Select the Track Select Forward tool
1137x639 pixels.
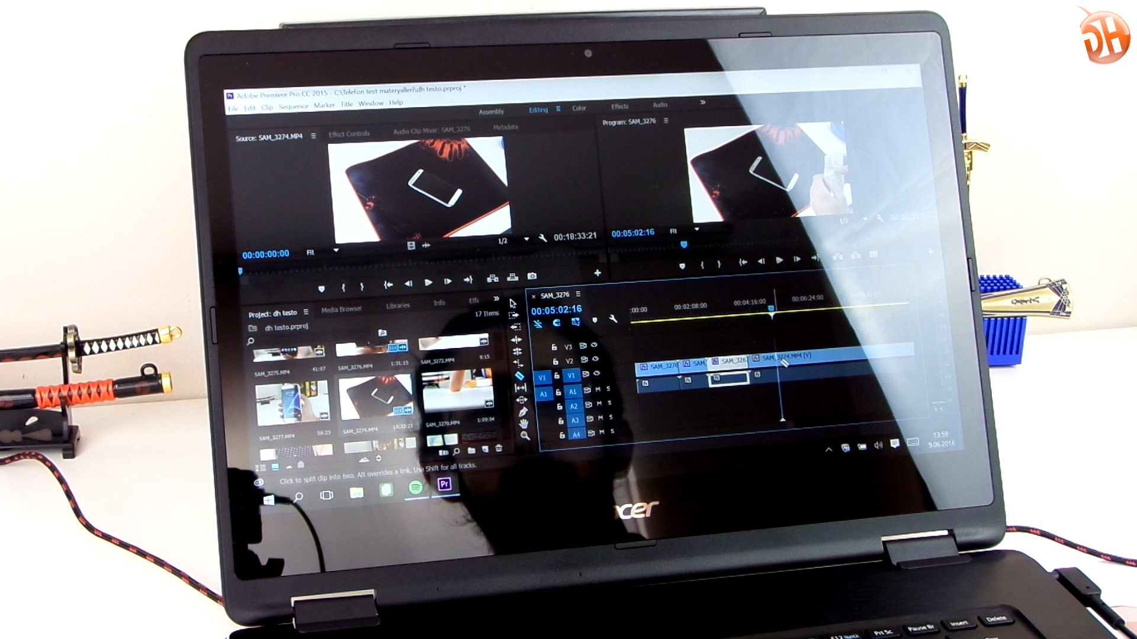click(513, 315)
